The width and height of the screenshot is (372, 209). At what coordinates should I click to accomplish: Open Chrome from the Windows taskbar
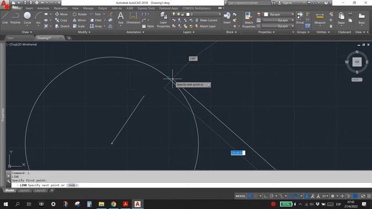[x=114, y=204]
